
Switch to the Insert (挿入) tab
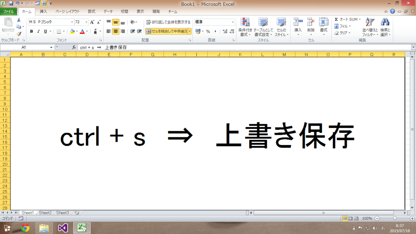[x=43, y=11]
